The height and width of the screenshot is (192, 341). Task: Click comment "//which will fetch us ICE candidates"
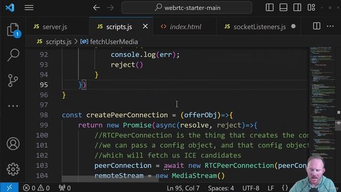[x=168, y=155]
